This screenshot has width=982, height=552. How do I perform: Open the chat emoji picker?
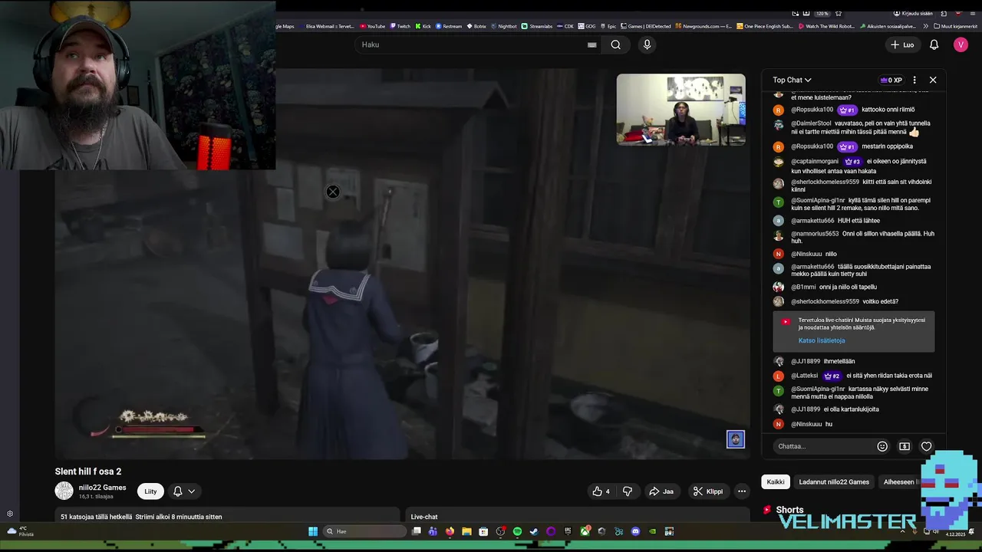pyautogui.click(x=882, y=446)
